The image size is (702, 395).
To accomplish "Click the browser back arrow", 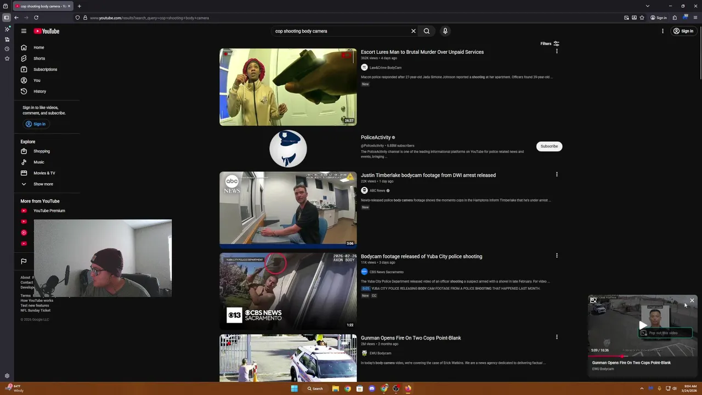I will click(16, 18).
